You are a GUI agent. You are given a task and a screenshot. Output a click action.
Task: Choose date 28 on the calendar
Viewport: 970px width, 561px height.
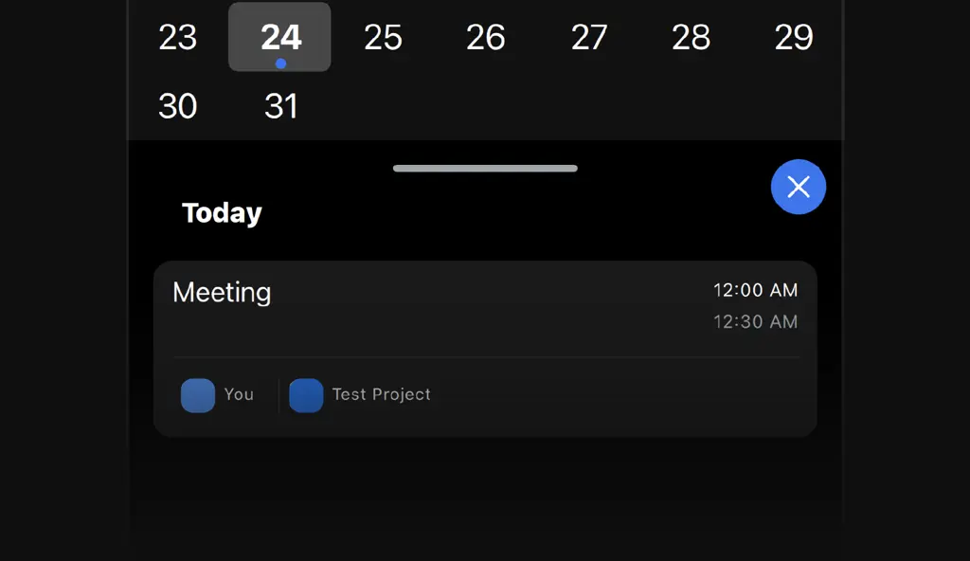(x=691, y=37)
